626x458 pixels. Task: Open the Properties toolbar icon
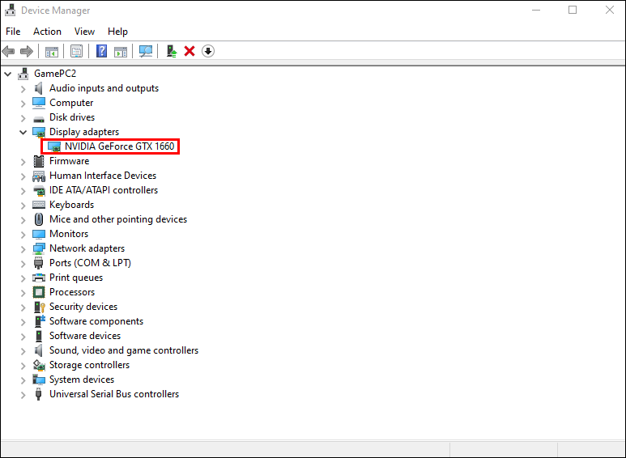[76, 51]
